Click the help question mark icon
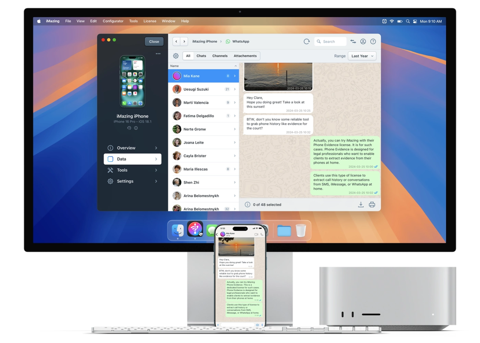The image size is (480, 343). (373, 41)
